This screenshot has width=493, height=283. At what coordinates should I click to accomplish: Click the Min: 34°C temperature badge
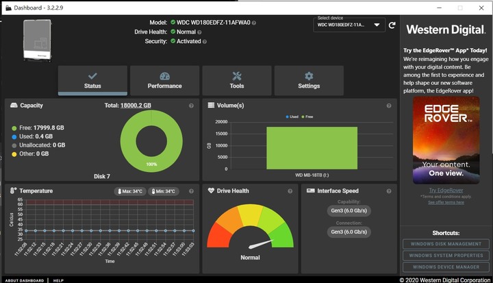pos(164,191)
